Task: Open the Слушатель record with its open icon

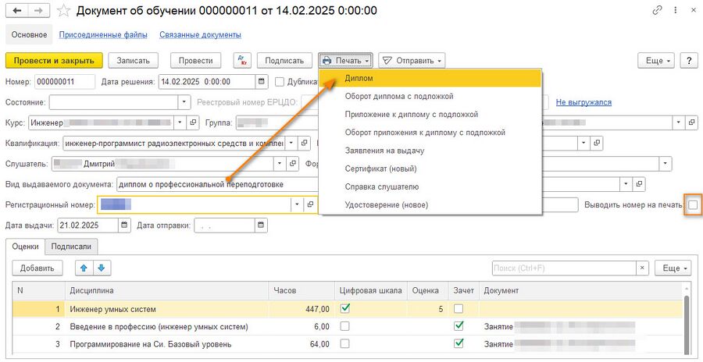Action: 293,164
